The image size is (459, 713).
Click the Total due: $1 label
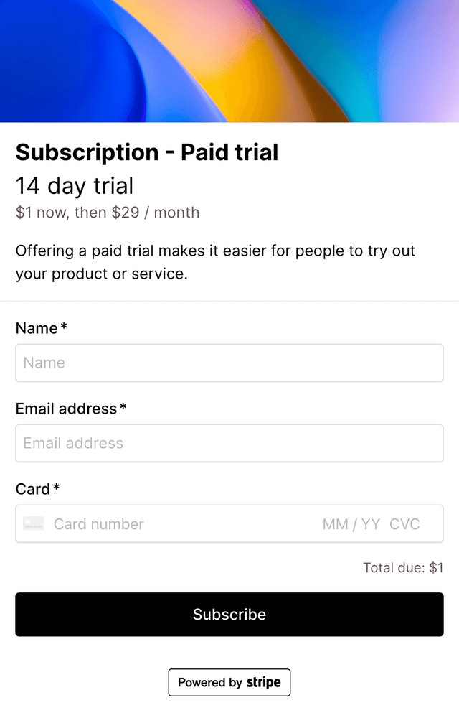tap(402, 567)
